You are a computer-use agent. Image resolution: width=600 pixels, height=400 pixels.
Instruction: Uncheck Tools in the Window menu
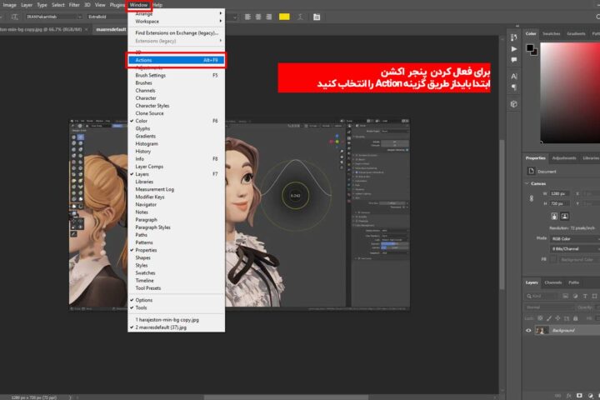(x=177, y=307)
